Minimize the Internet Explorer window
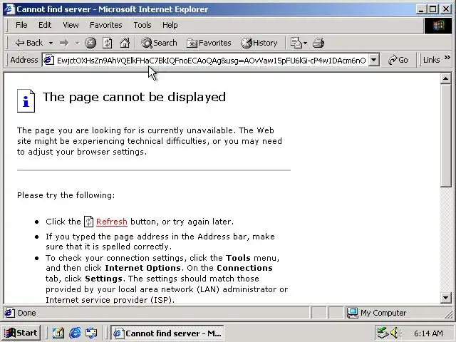The image size is (456, 342). [421, 9]
